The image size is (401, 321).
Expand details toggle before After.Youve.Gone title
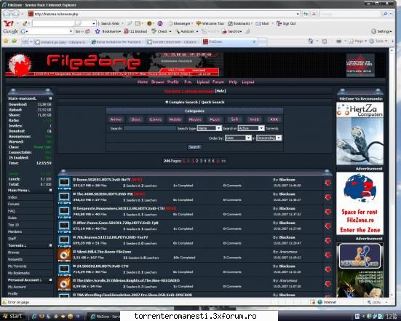click(x=74, y=223)
